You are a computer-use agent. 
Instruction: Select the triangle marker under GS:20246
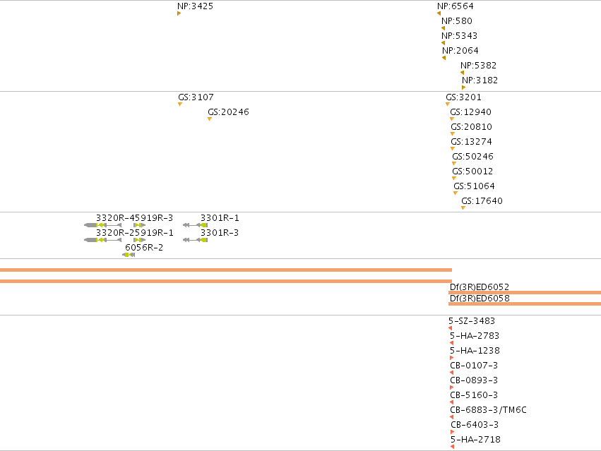(x=210, y=119)
